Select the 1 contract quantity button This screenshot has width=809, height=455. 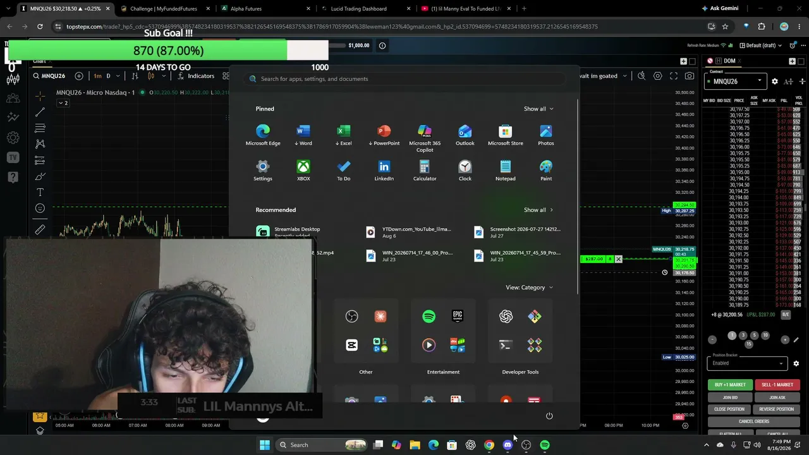[732, 336]
